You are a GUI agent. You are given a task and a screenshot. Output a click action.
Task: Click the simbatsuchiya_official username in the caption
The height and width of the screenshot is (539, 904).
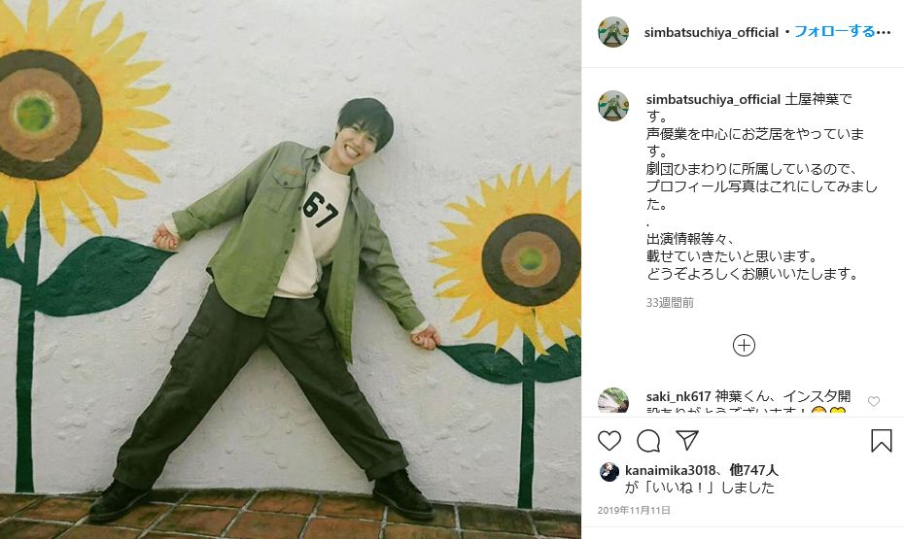click(x=713, y=100)
